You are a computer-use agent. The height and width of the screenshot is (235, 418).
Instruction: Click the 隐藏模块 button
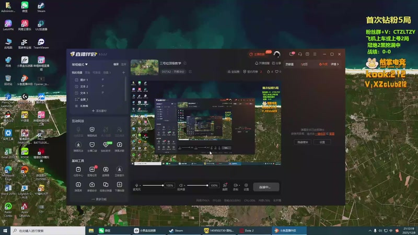pos(303,142)
